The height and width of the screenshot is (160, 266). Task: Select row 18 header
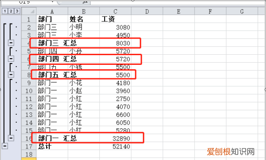coord(29,154)
